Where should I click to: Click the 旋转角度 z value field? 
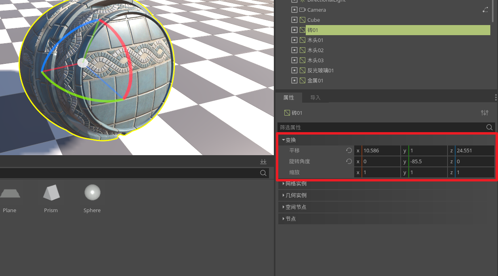(475, 161)
